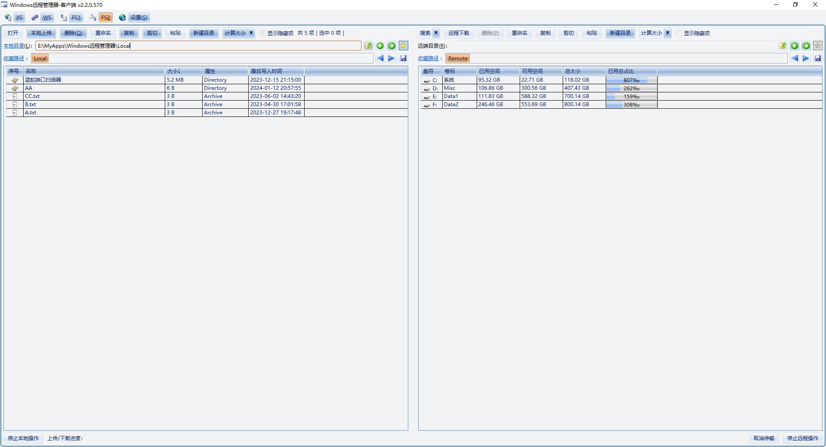Switch to the FS2 tab
This screenshot has width=826, height=447.
pos(105,18)
